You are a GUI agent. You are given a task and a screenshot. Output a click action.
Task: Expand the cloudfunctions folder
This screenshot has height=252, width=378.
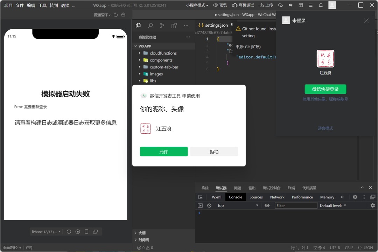[140, 53]
